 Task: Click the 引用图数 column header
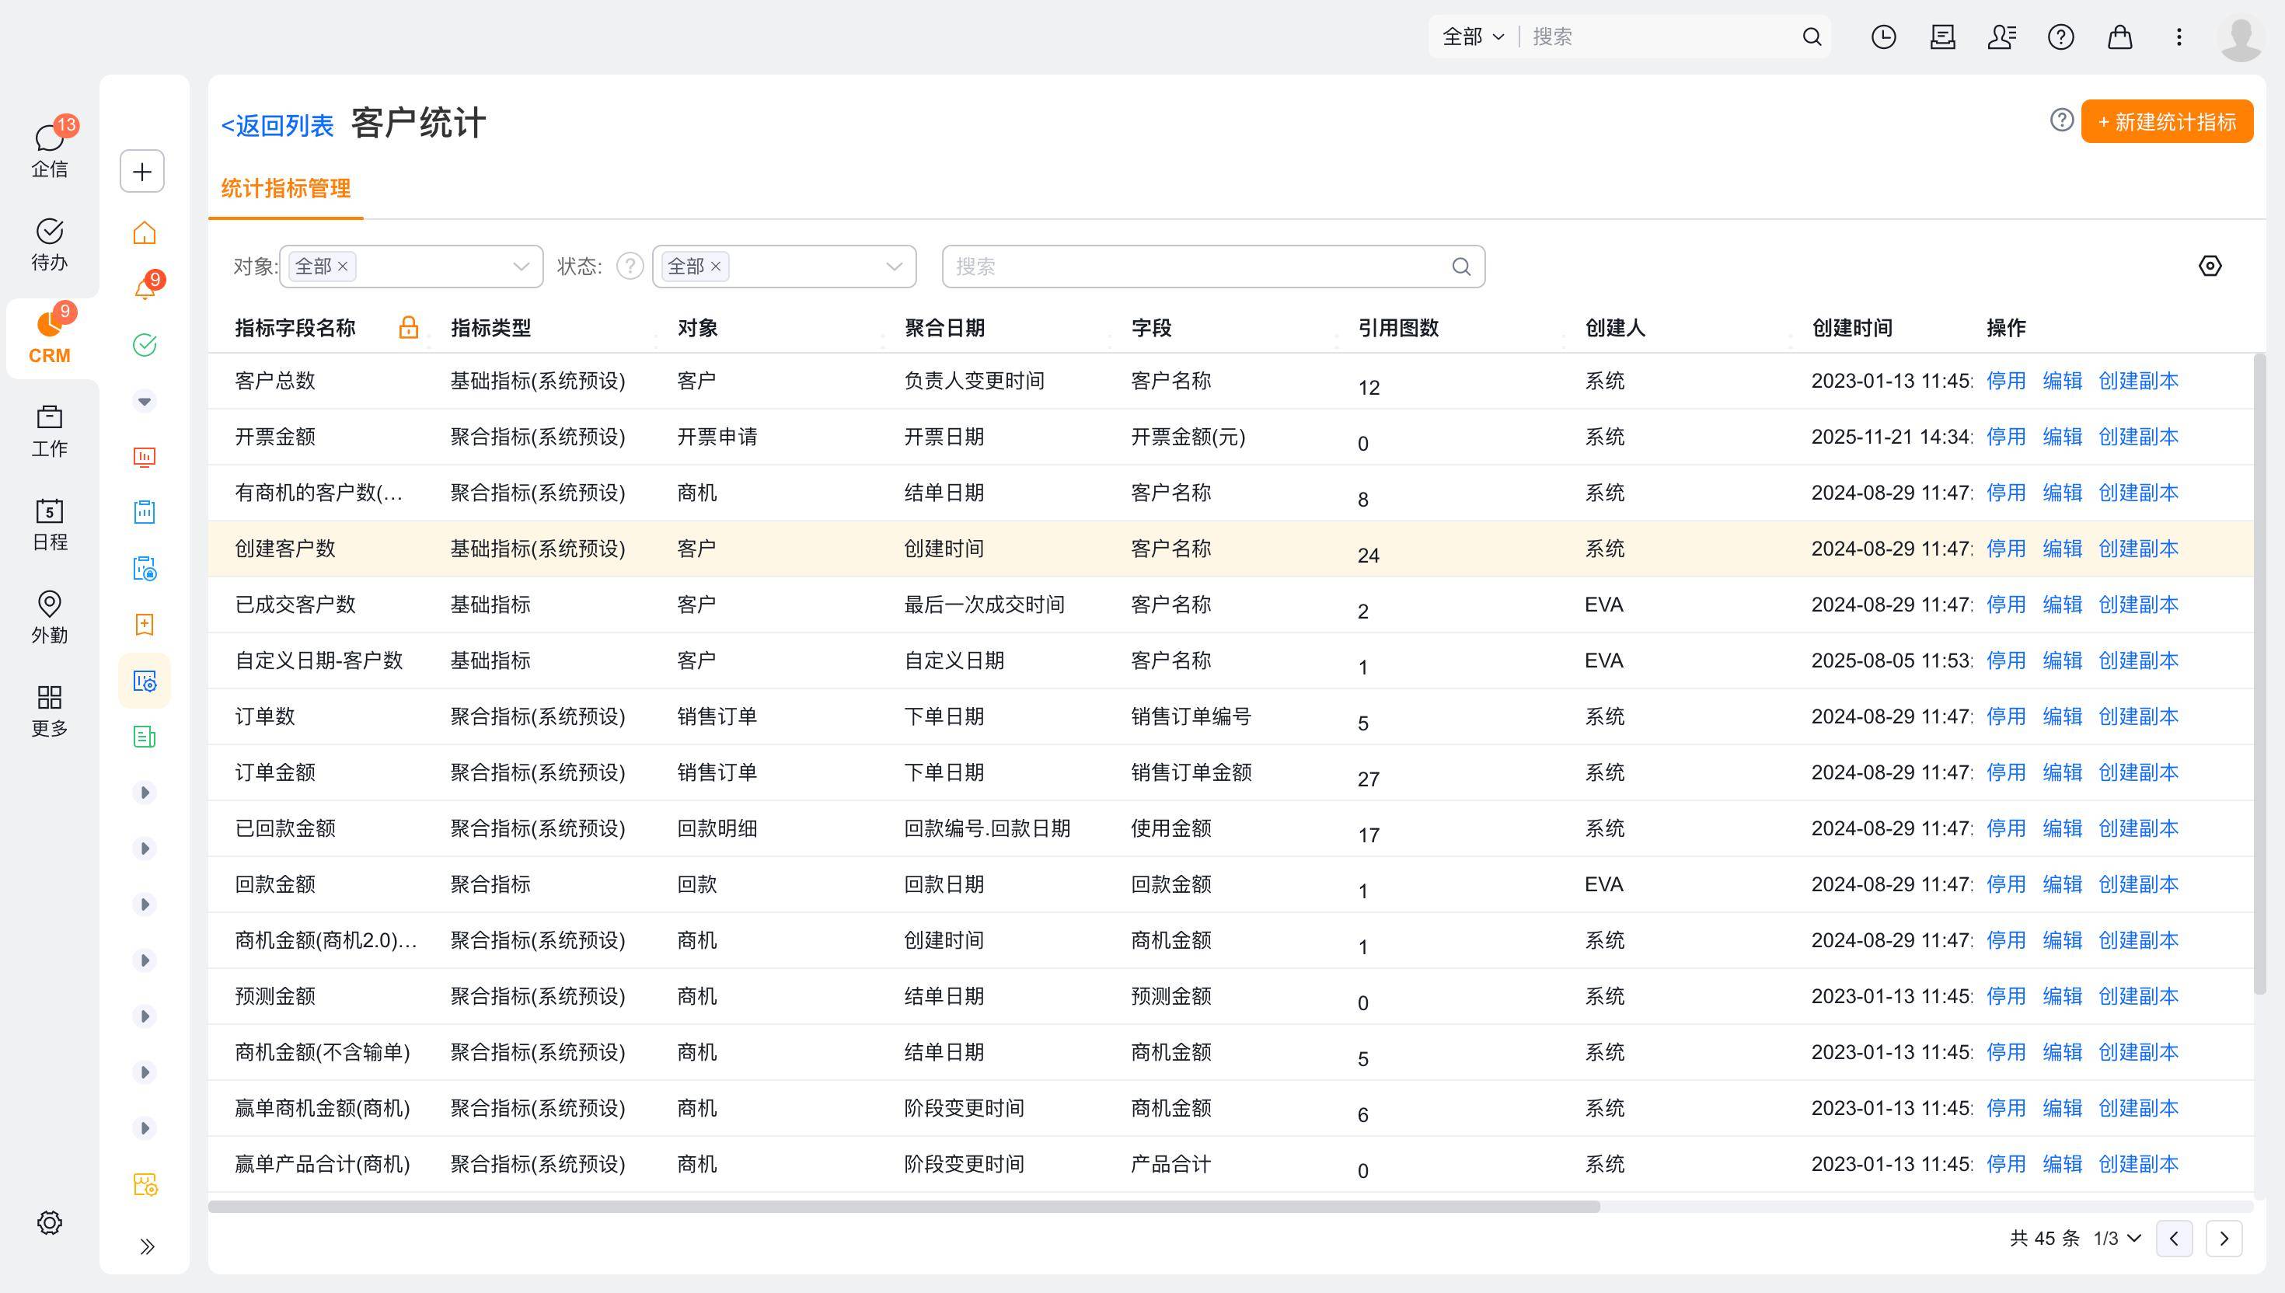(1398, 328)
